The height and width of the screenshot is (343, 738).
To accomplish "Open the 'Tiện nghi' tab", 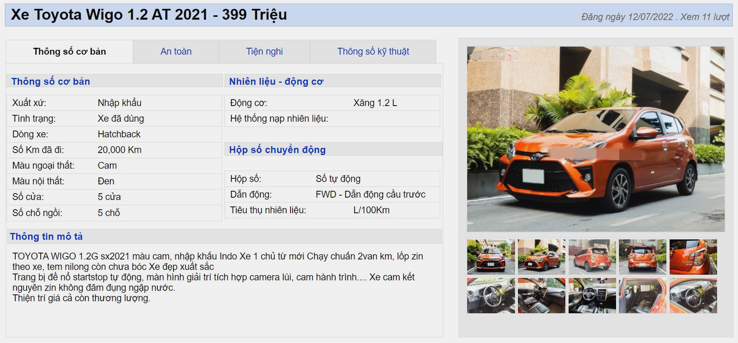I will [x=264, y=51].
